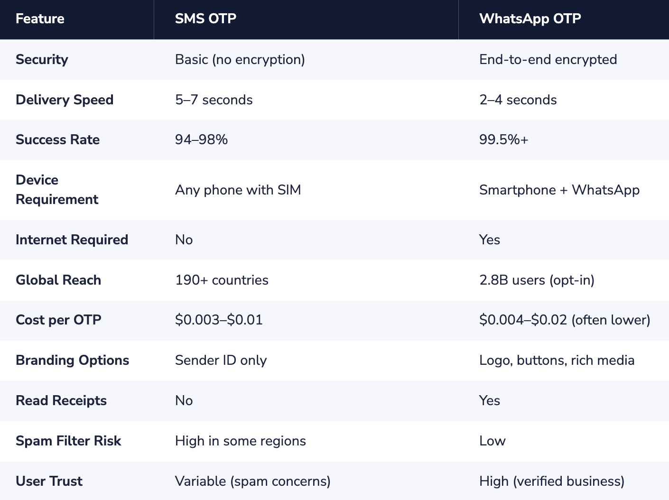The image size is (669, 500).
Task: Select the Security row label
Action: tap(42, 60)
